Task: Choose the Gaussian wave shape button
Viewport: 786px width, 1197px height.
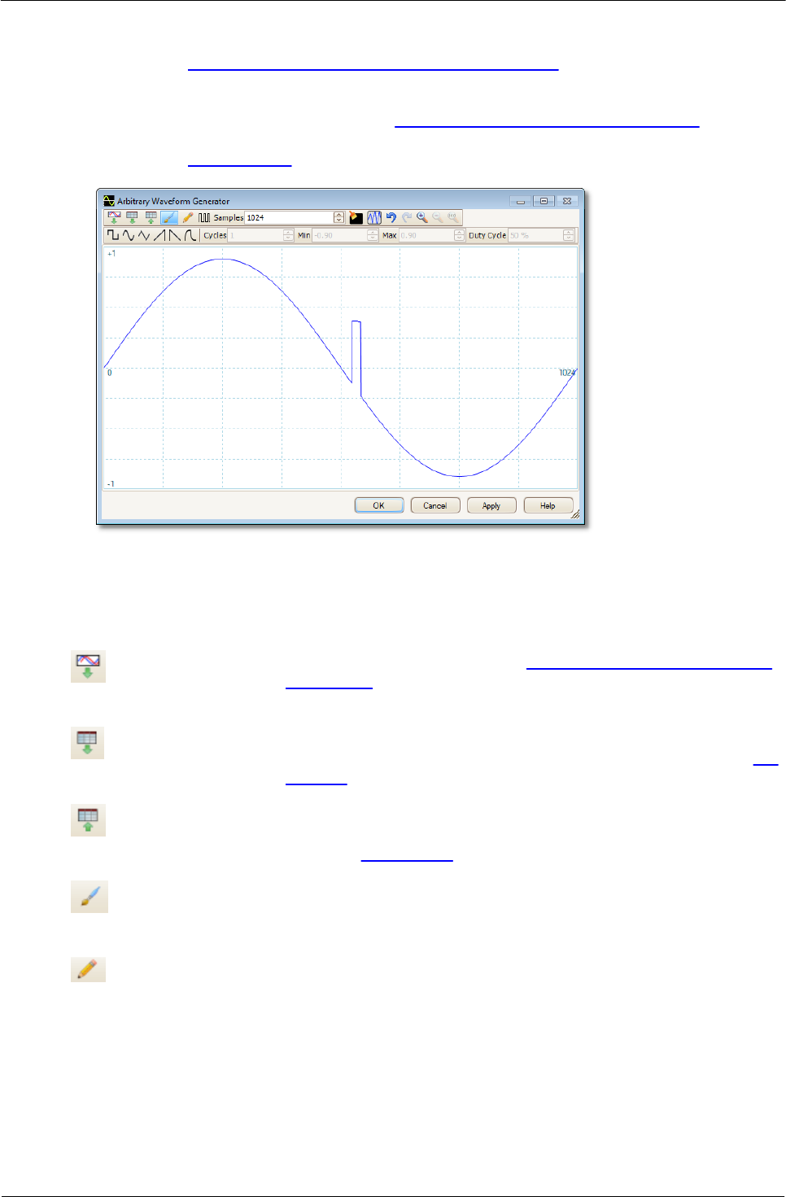Action: [190, 235]
